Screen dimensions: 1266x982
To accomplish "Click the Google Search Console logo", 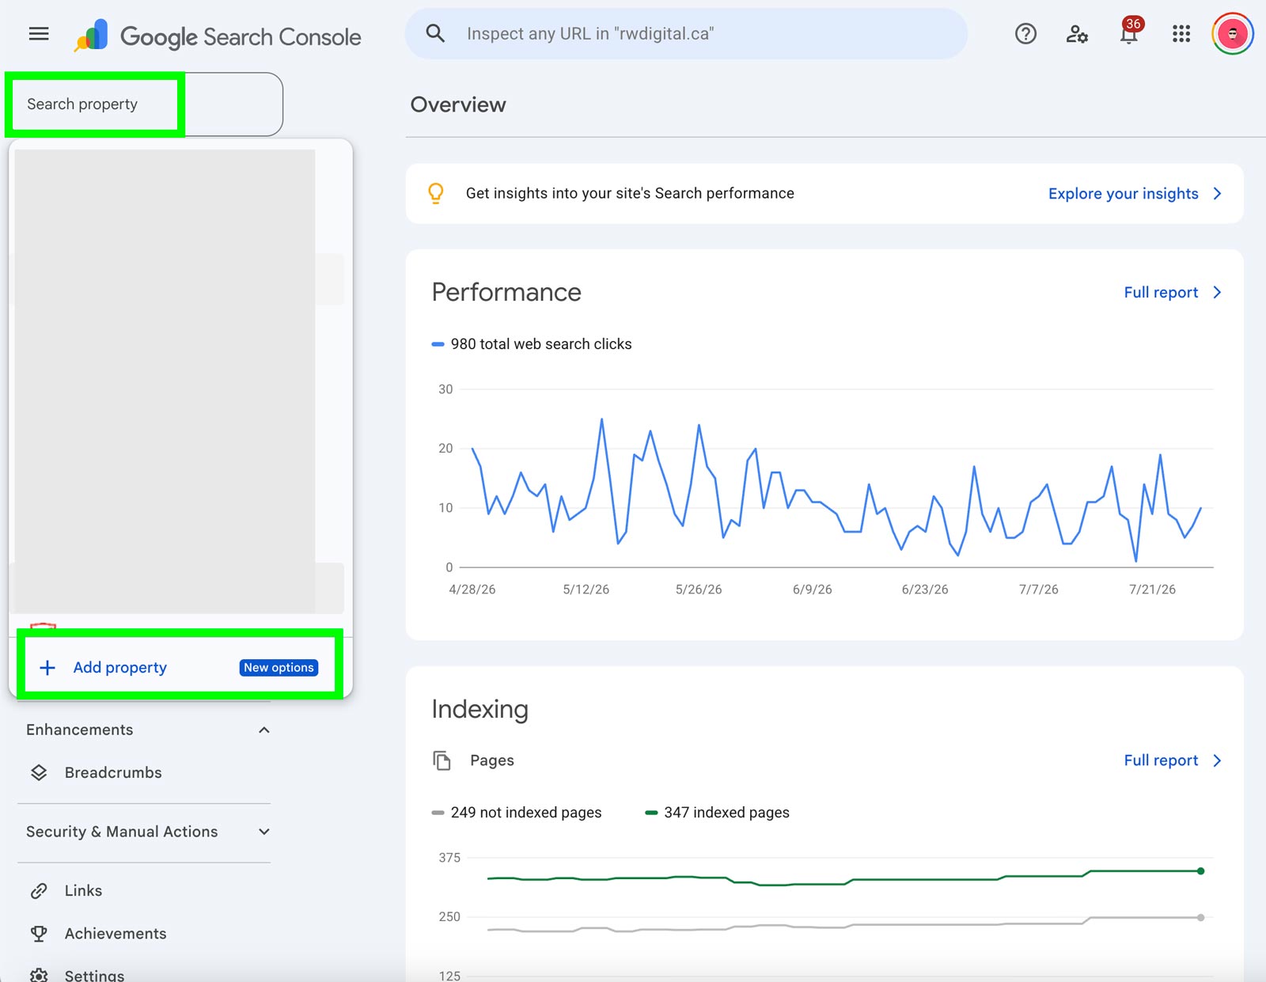I will (x=218, y=36).
